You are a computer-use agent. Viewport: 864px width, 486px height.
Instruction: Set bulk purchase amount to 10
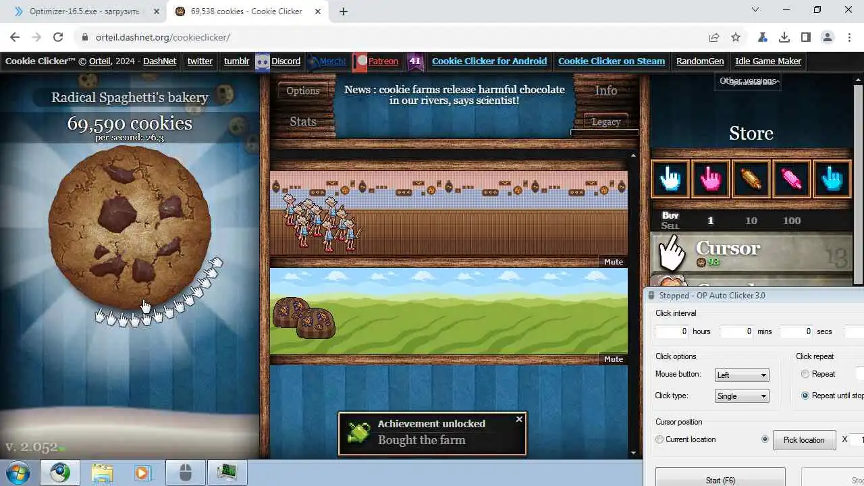(x=751, y=221)
